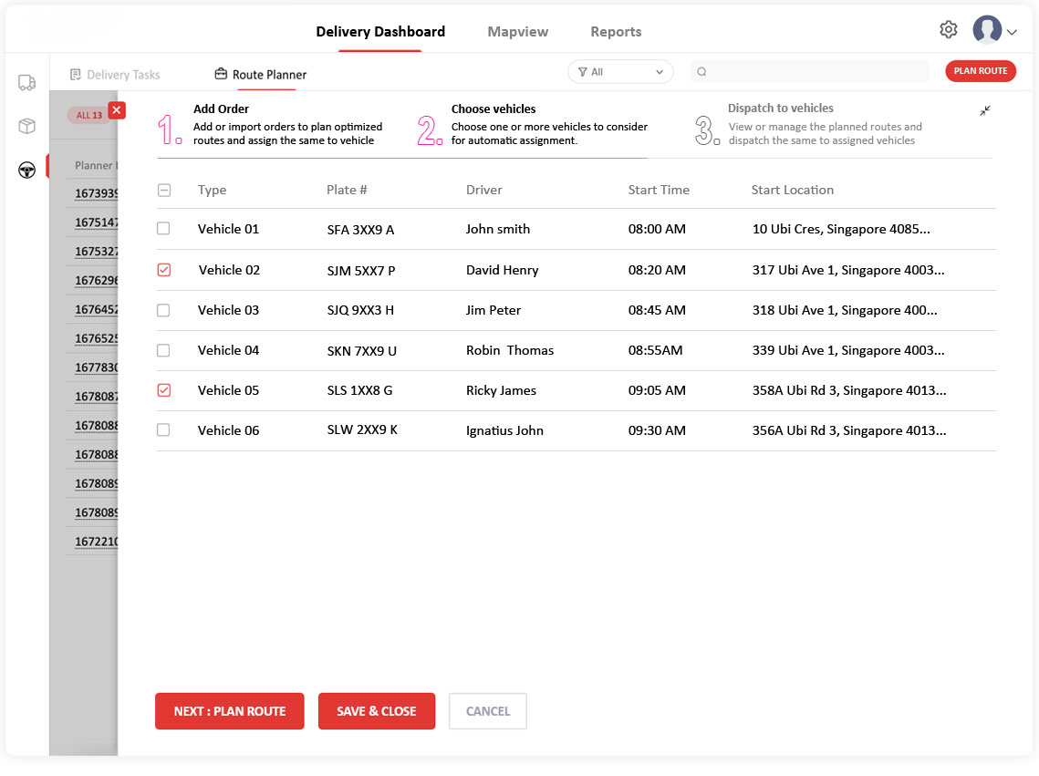1039x776 pixels.
Task: Select the steering wheel sidebar icon
Action: 26,170
